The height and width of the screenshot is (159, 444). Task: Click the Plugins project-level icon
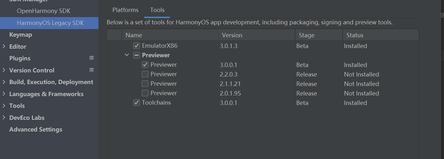[x=92, y=58]
